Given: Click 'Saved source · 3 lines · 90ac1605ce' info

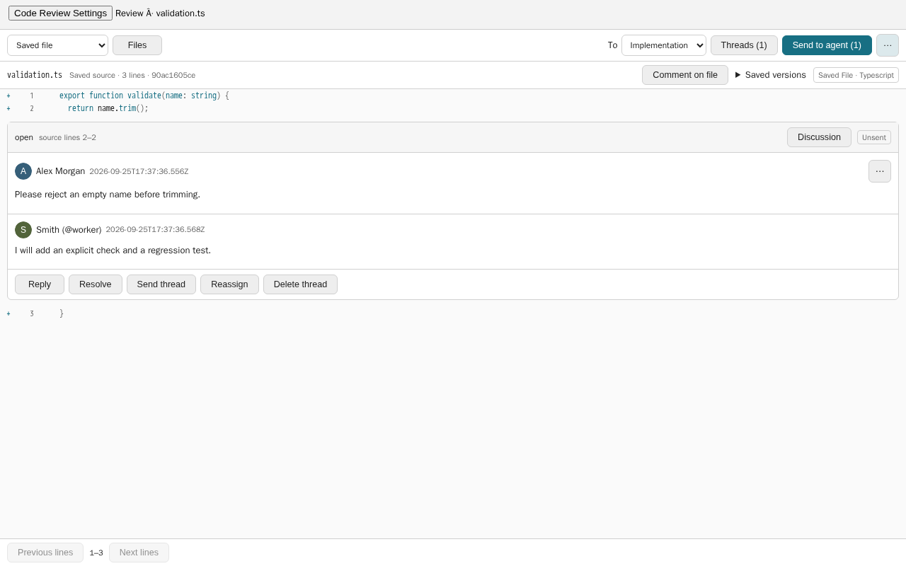Looking at the screenshot, I should point(132,75).
